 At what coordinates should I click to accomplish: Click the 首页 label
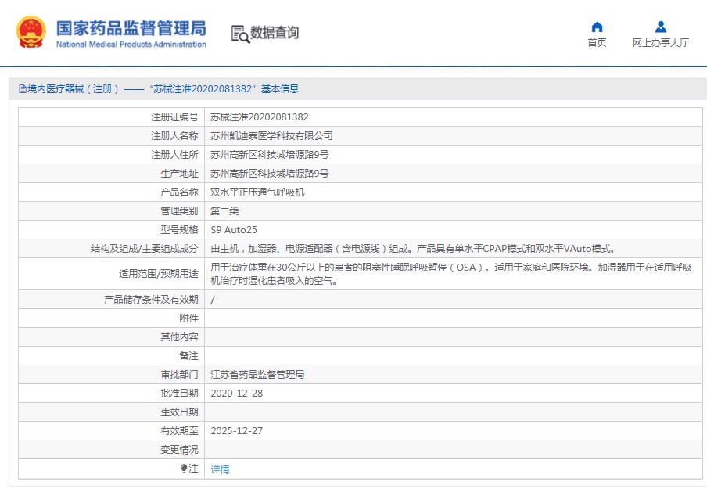(597, 42)
